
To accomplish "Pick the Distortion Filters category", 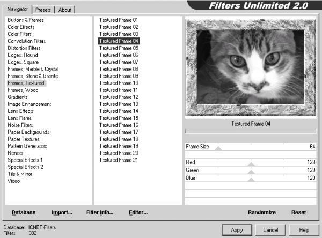I will (x=24, y=48).
